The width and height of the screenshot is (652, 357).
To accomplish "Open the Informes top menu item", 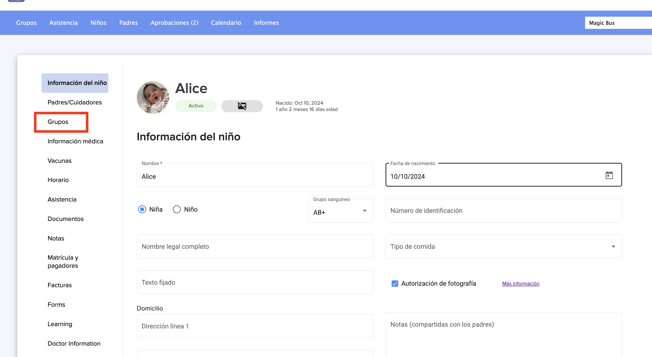I will pos(266,23).
